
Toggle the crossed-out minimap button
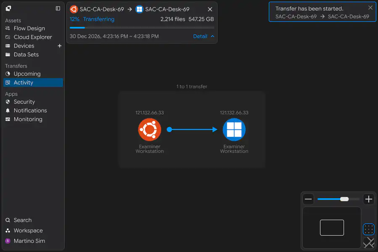pyautogui.click(x=369, y=242)
